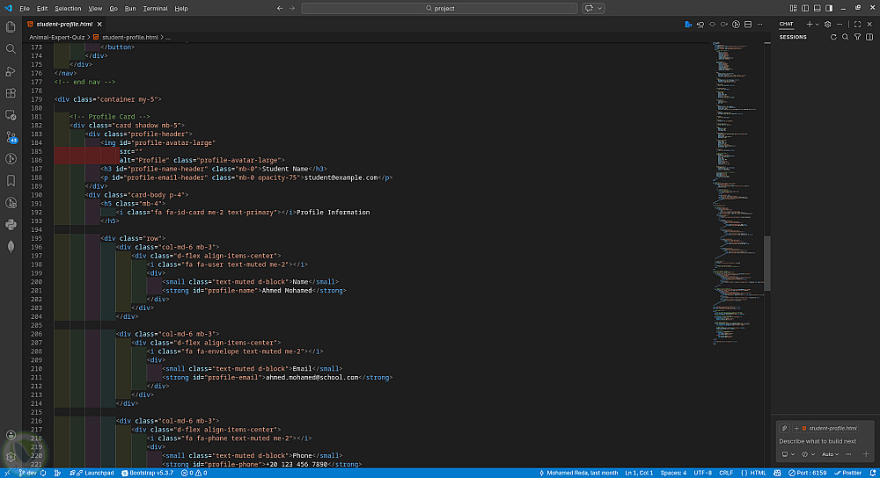Open the Explorer view in activity bar
880x478 pixels.
click(11, 27)
